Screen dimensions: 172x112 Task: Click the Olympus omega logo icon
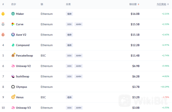coord(13,87)
